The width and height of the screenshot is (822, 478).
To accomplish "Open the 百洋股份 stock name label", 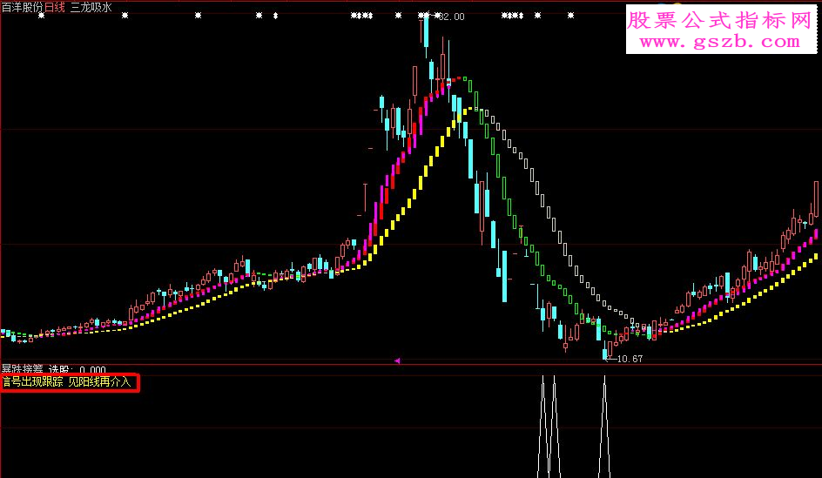I will 22,7.
